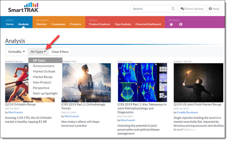Image resolution: width=228 pixels, height=141 pixels.
Task: Click Clear Filters button
Action: click(x=60, y=52)
